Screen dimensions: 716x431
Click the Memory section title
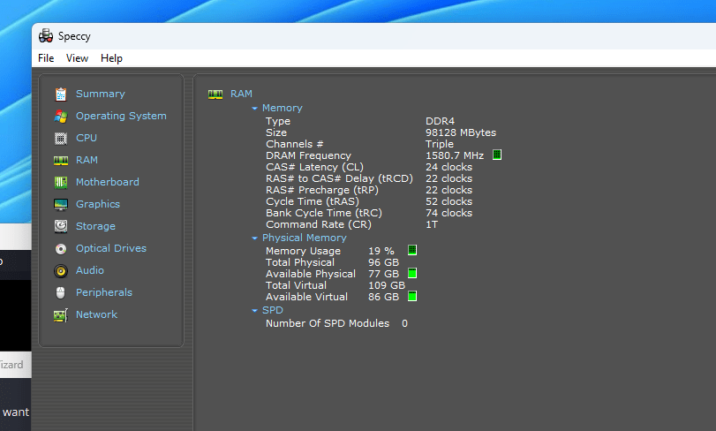(x=283, y=109)
